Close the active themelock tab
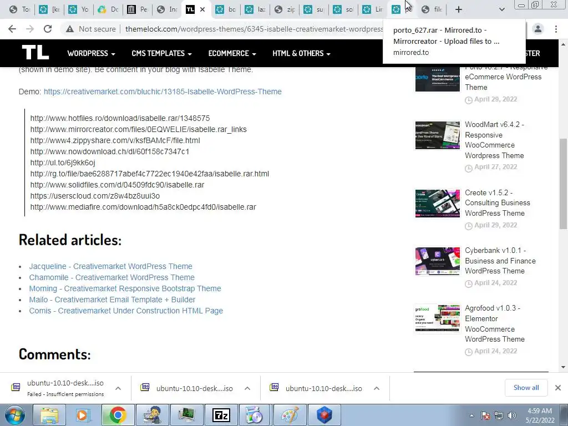Screen dimensions: 568x426 (x=202, y=9)
